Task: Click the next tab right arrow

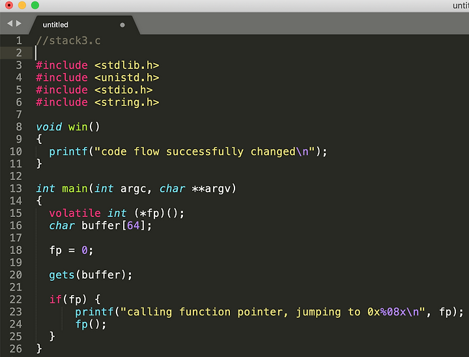Action: (18, 23)
